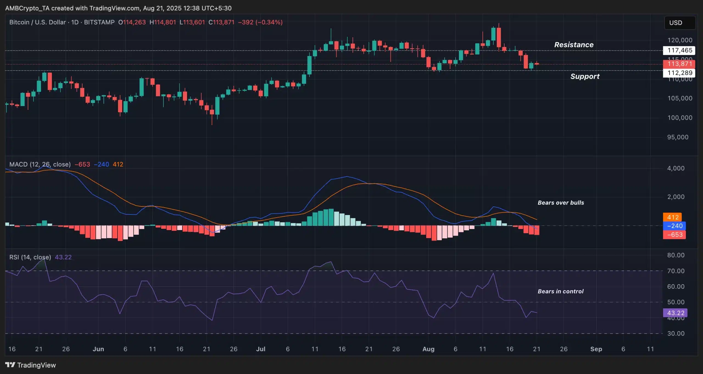The height and width of the screenshot is (374, 703).
Task: Click the TradingView wordmark link
Action: [x=36, y=365]
